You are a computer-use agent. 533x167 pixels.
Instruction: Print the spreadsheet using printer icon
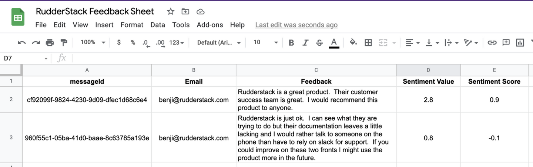tap(50, 43)
